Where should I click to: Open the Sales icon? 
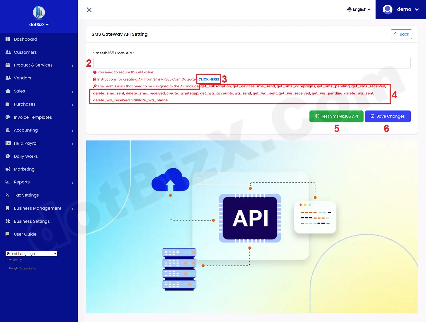click(8, 91)
